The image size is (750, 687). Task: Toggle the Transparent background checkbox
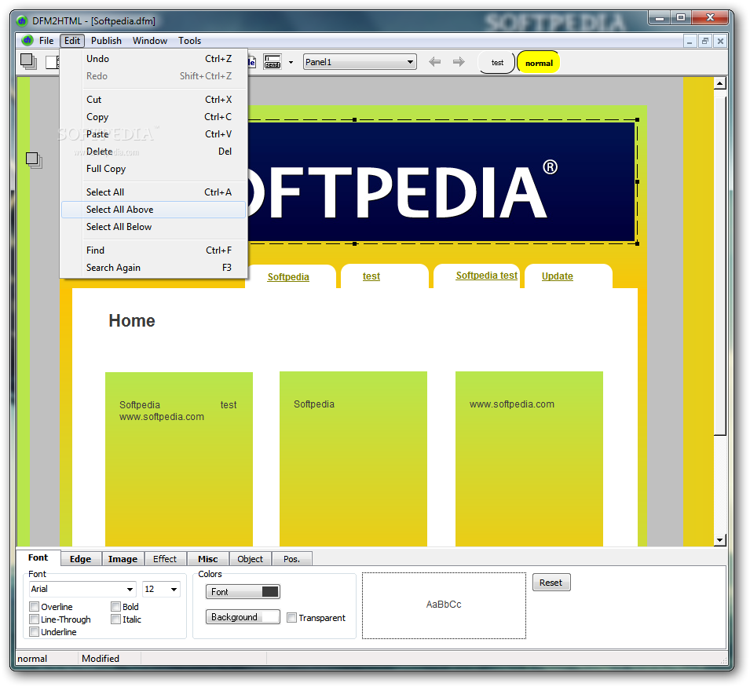coord(291,618)
